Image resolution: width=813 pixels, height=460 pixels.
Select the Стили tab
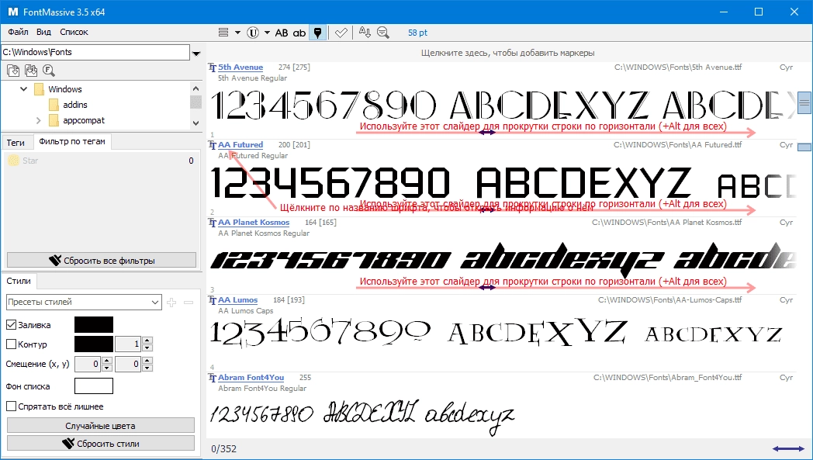[19, 281]
